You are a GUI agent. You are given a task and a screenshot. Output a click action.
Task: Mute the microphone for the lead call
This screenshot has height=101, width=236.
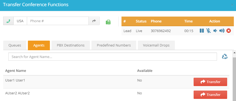coord(208,31)
